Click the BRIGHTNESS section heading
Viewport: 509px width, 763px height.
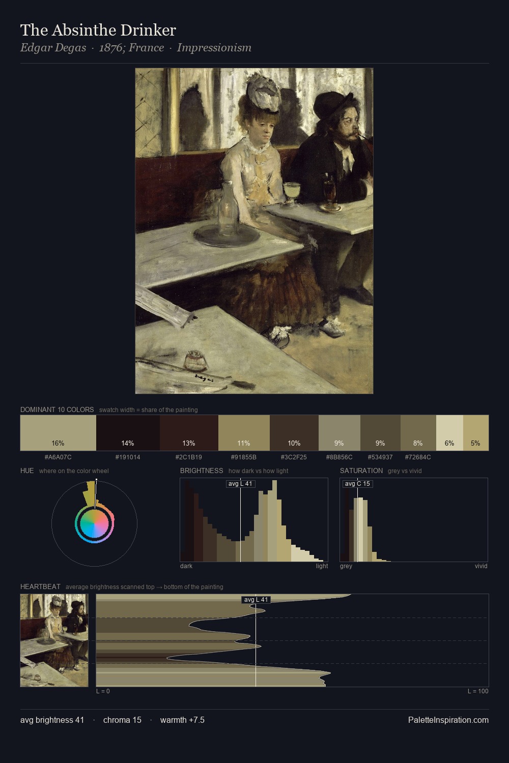202,471
